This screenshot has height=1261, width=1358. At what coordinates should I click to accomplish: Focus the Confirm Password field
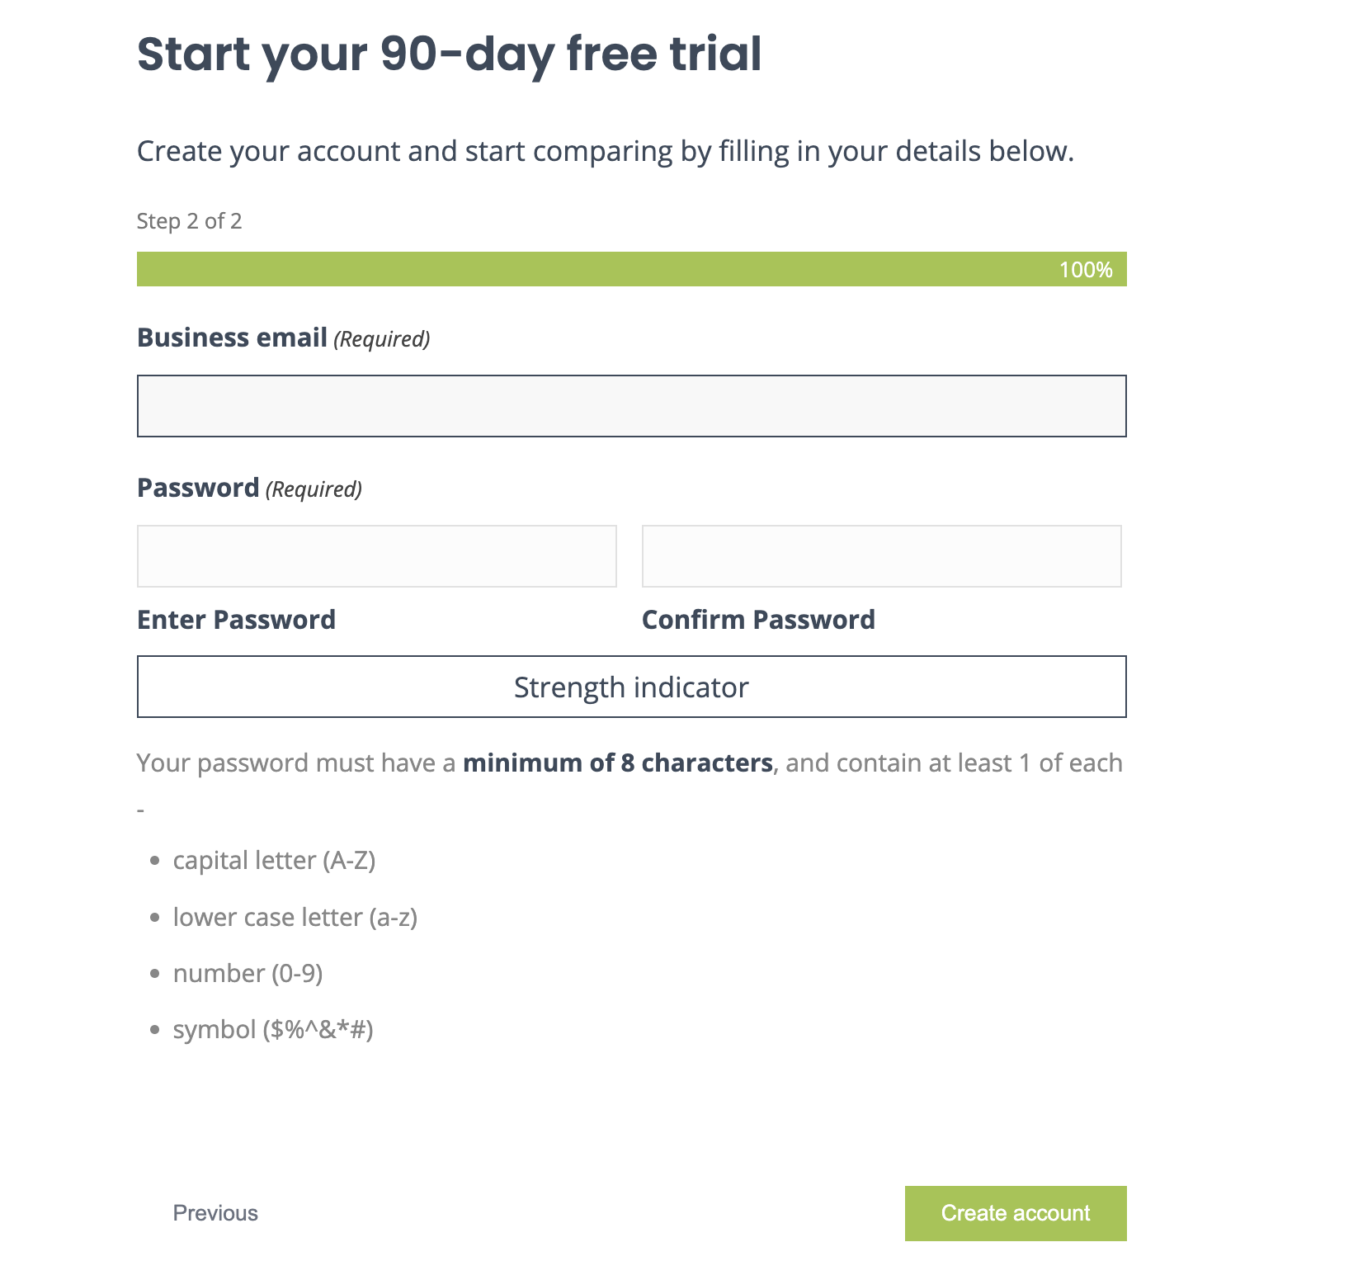coord(881,556)
